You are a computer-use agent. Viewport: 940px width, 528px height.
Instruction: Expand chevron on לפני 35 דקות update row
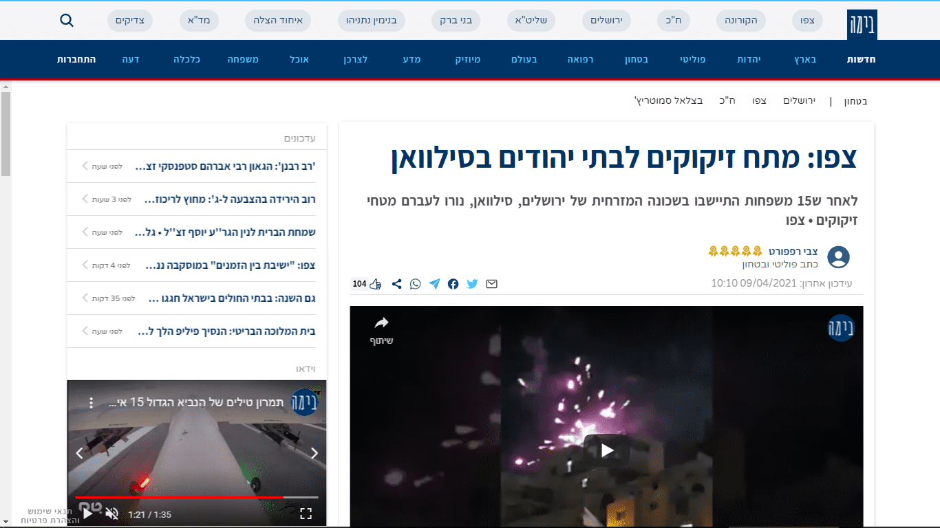click(85, 298)
